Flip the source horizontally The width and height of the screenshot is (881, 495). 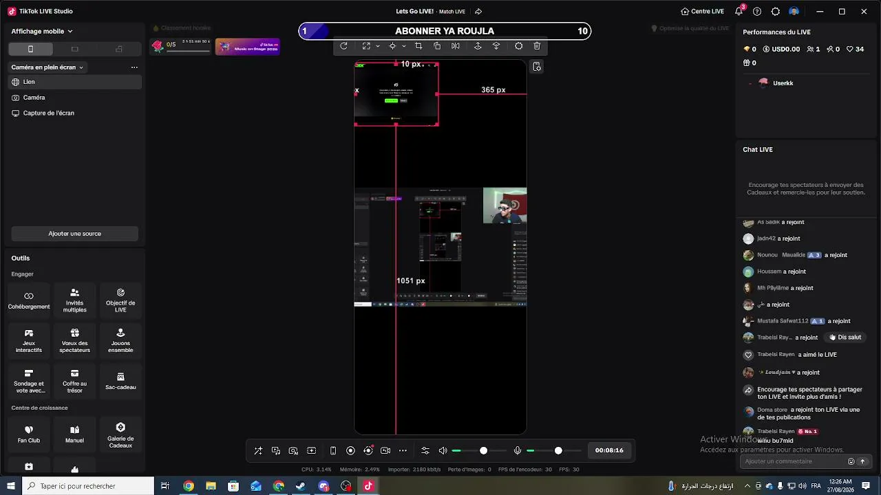click(x=456, y=46)
